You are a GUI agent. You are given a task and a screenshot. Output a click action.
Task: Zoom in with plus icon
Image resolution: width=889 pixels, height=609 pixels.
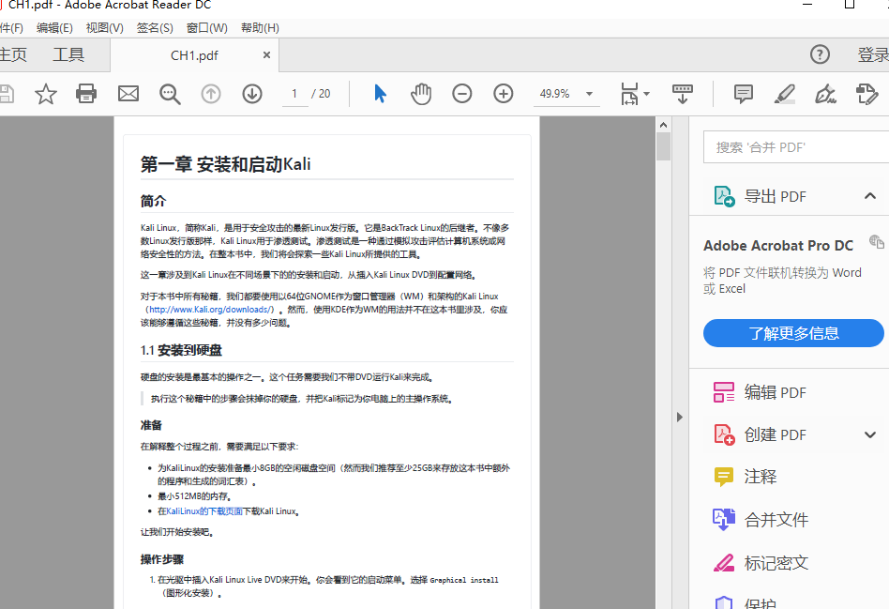pos(504,94)
